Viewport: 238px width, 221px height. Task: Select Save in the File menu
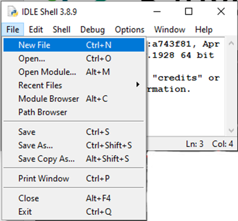tap(74, 132)
